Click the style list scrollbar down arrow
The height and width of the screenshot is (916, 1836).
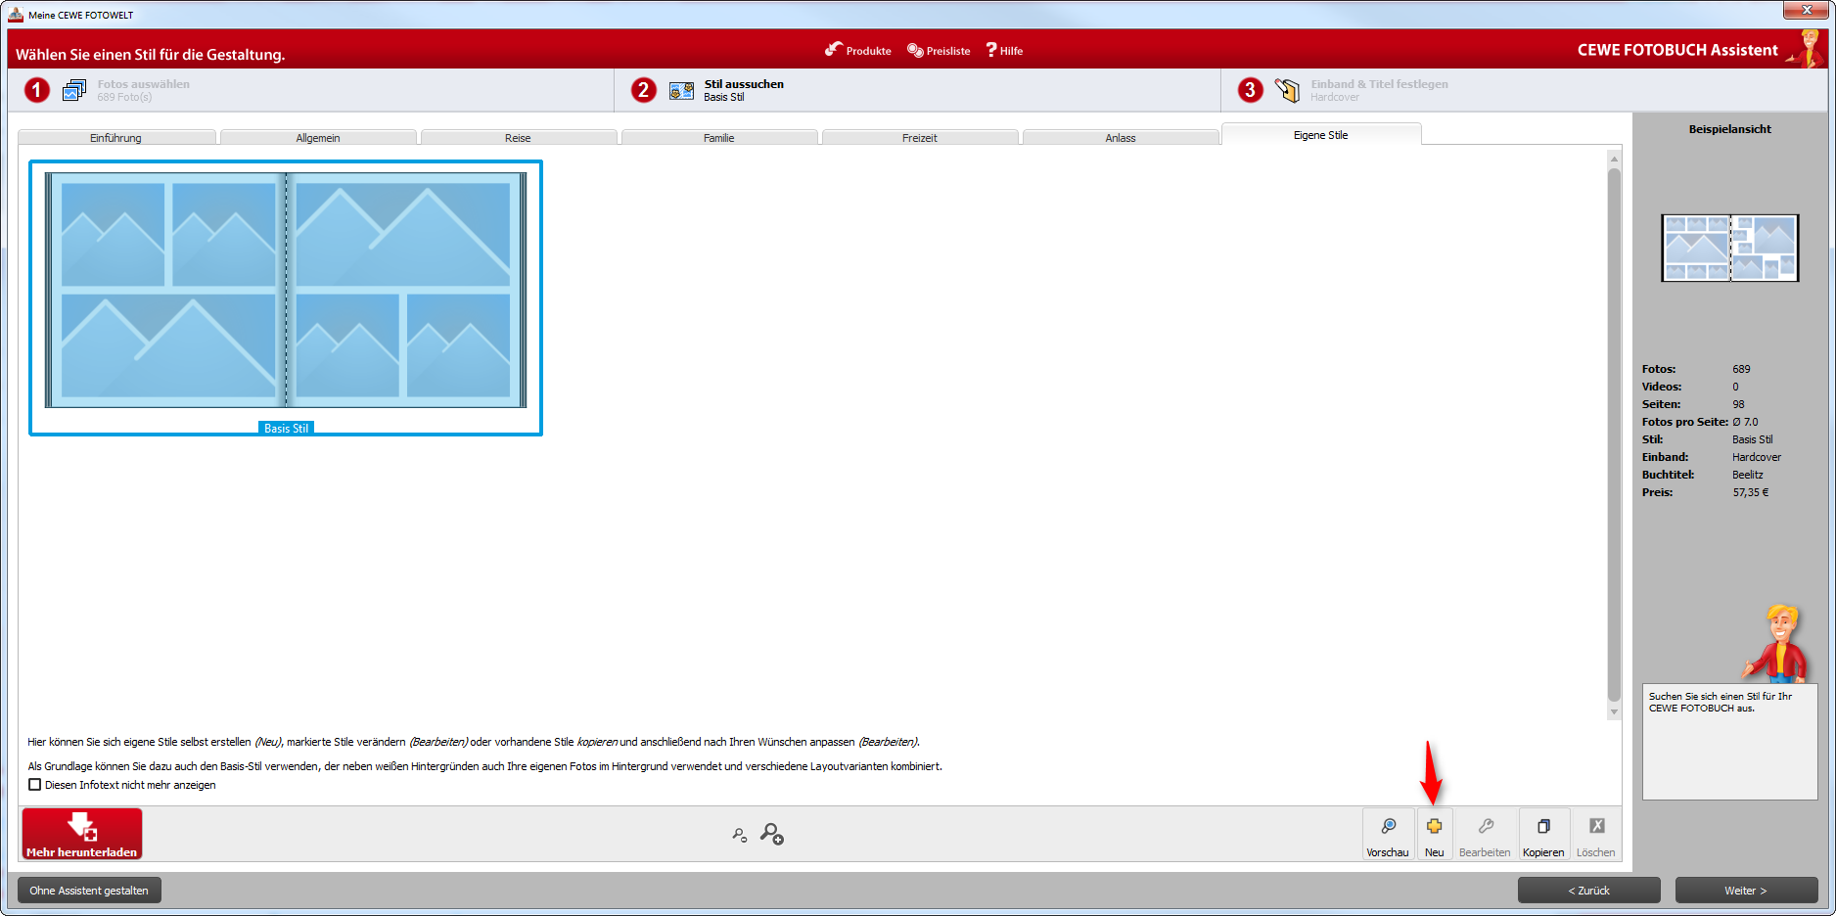(1614, 712)
